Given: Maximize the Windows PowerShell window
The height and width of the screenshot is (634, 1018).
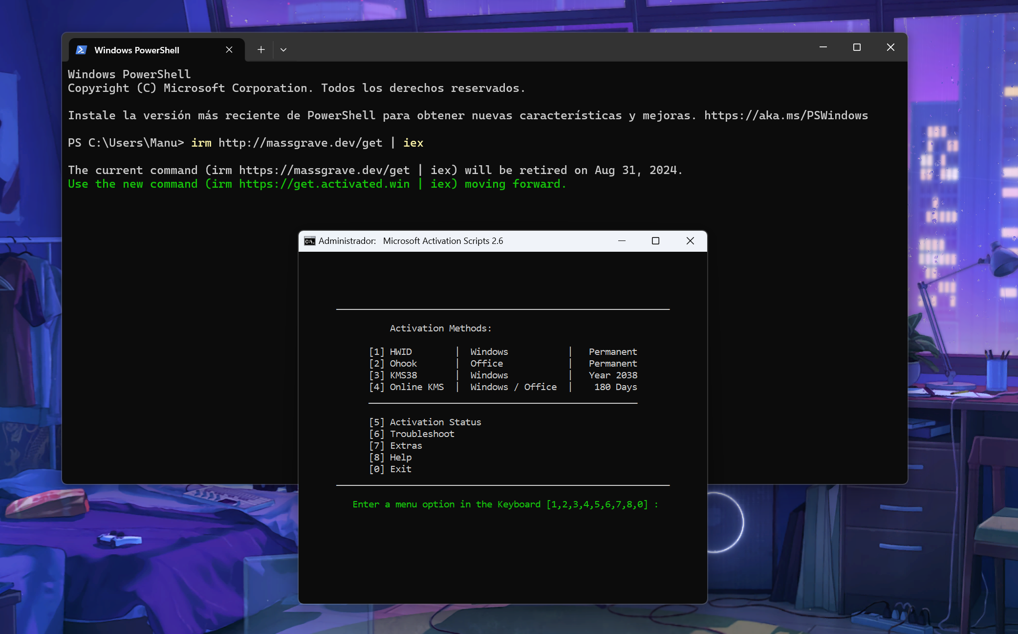Looking at the screenshot, I should pos(857,47).
